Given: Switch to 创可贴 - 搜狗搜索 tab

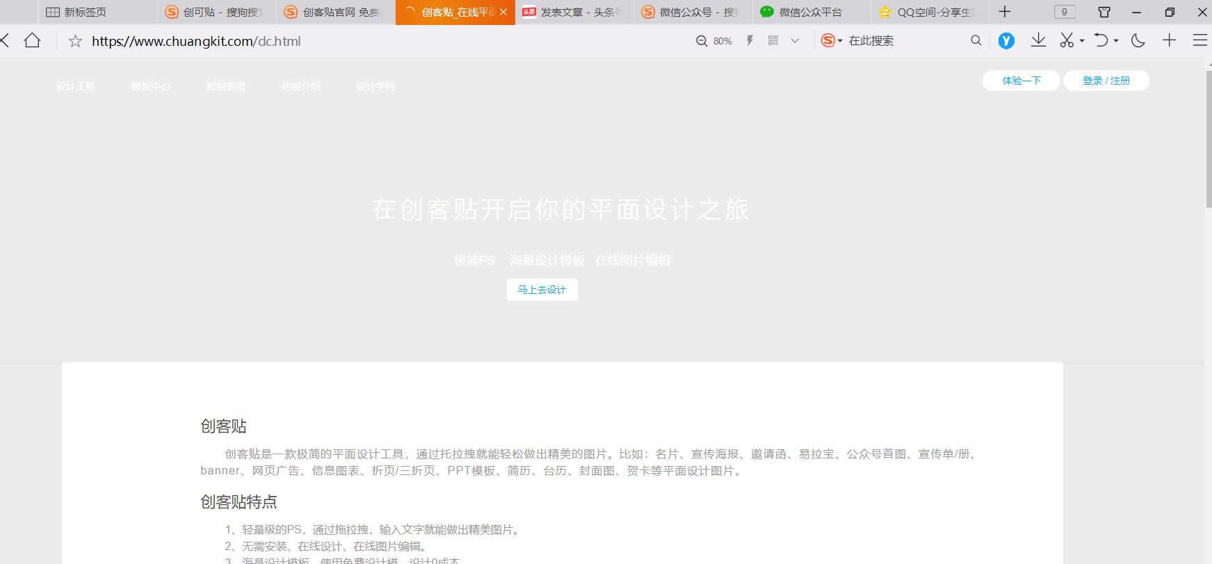Looking at the screenshot, I should (216, 13).
